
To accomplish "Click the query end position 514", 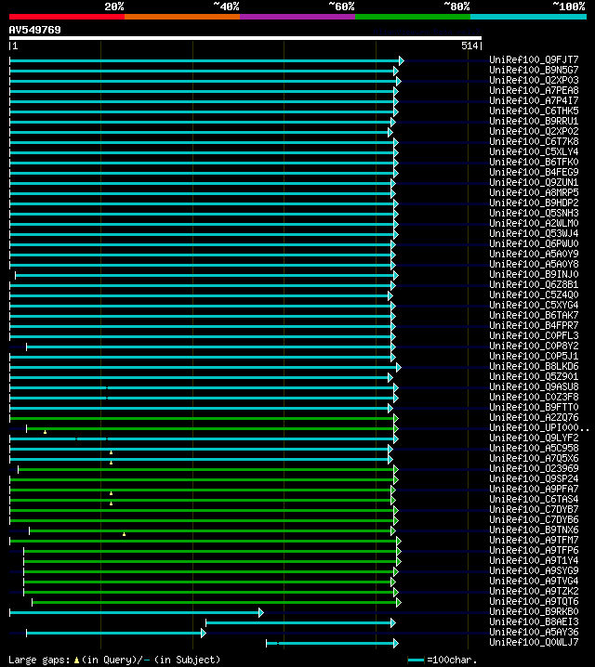I will [x=469, y=46].
